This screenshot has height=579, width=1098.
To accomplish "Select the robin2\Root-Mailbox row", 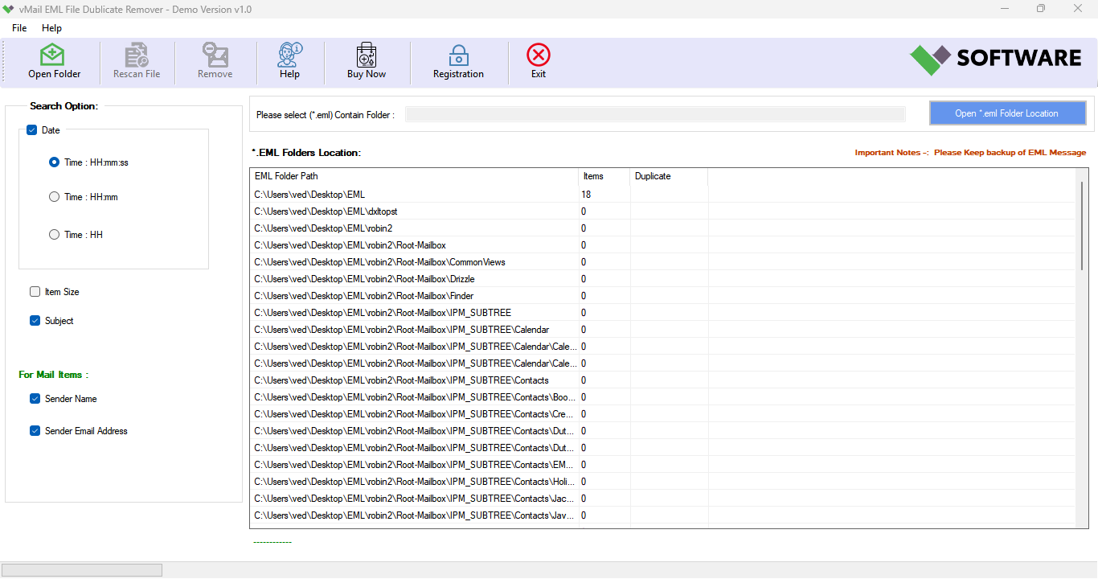I will coord(662,244).
